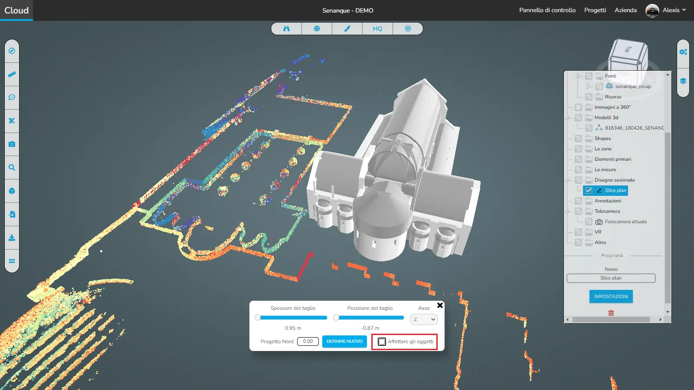Toggle Immagini a 360° checkbox
The height and width of the screenshot is (390, 694).
pos(578,107)
